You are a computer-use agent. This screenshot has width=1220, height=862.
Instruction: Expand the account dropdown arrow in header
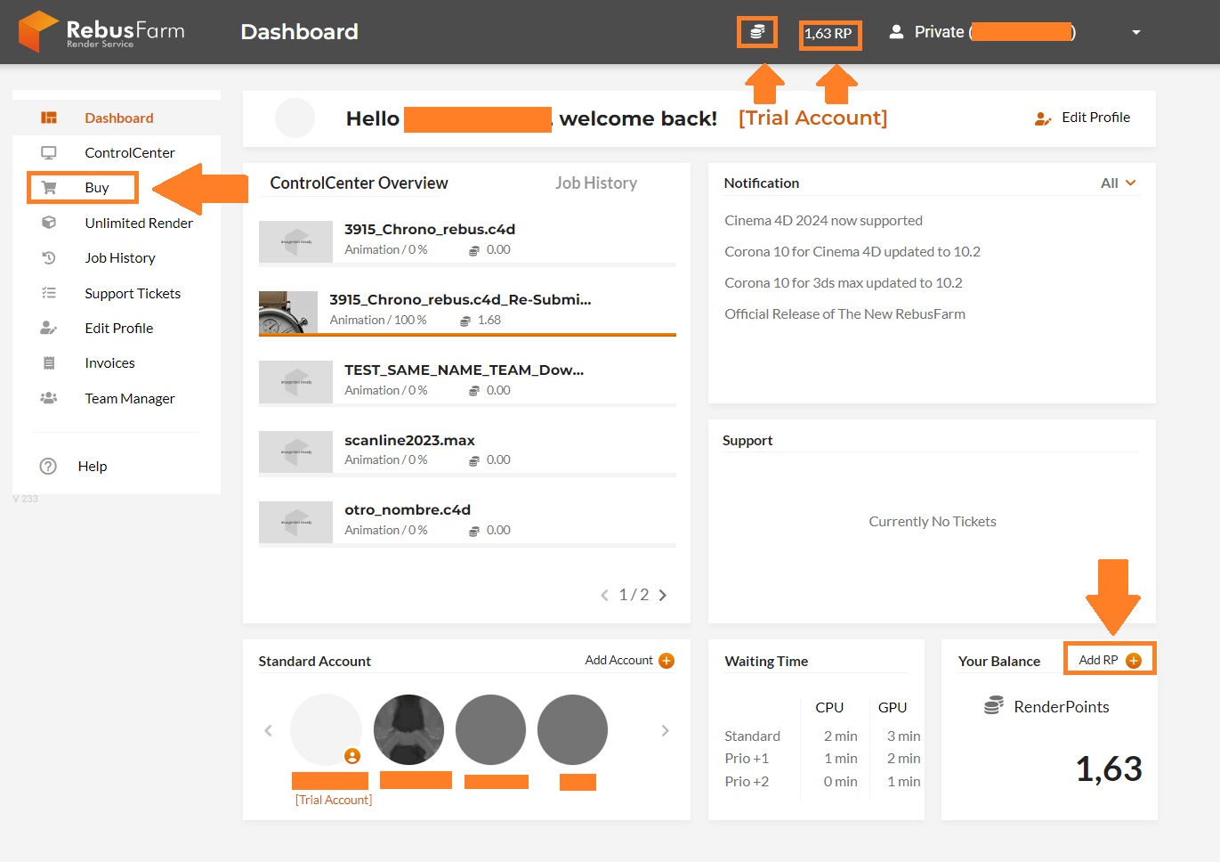(1136, 32)
